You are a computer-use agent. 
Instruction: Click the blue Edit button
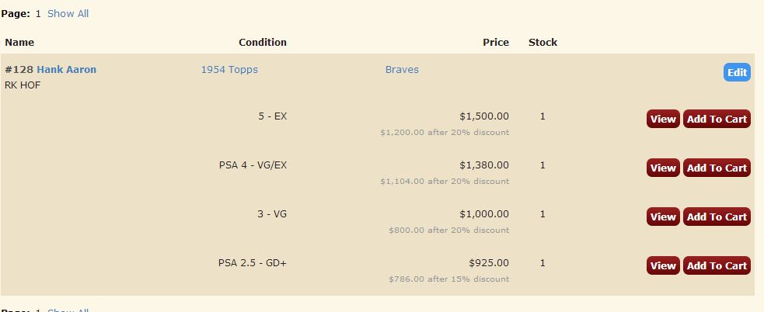point(737,72)
